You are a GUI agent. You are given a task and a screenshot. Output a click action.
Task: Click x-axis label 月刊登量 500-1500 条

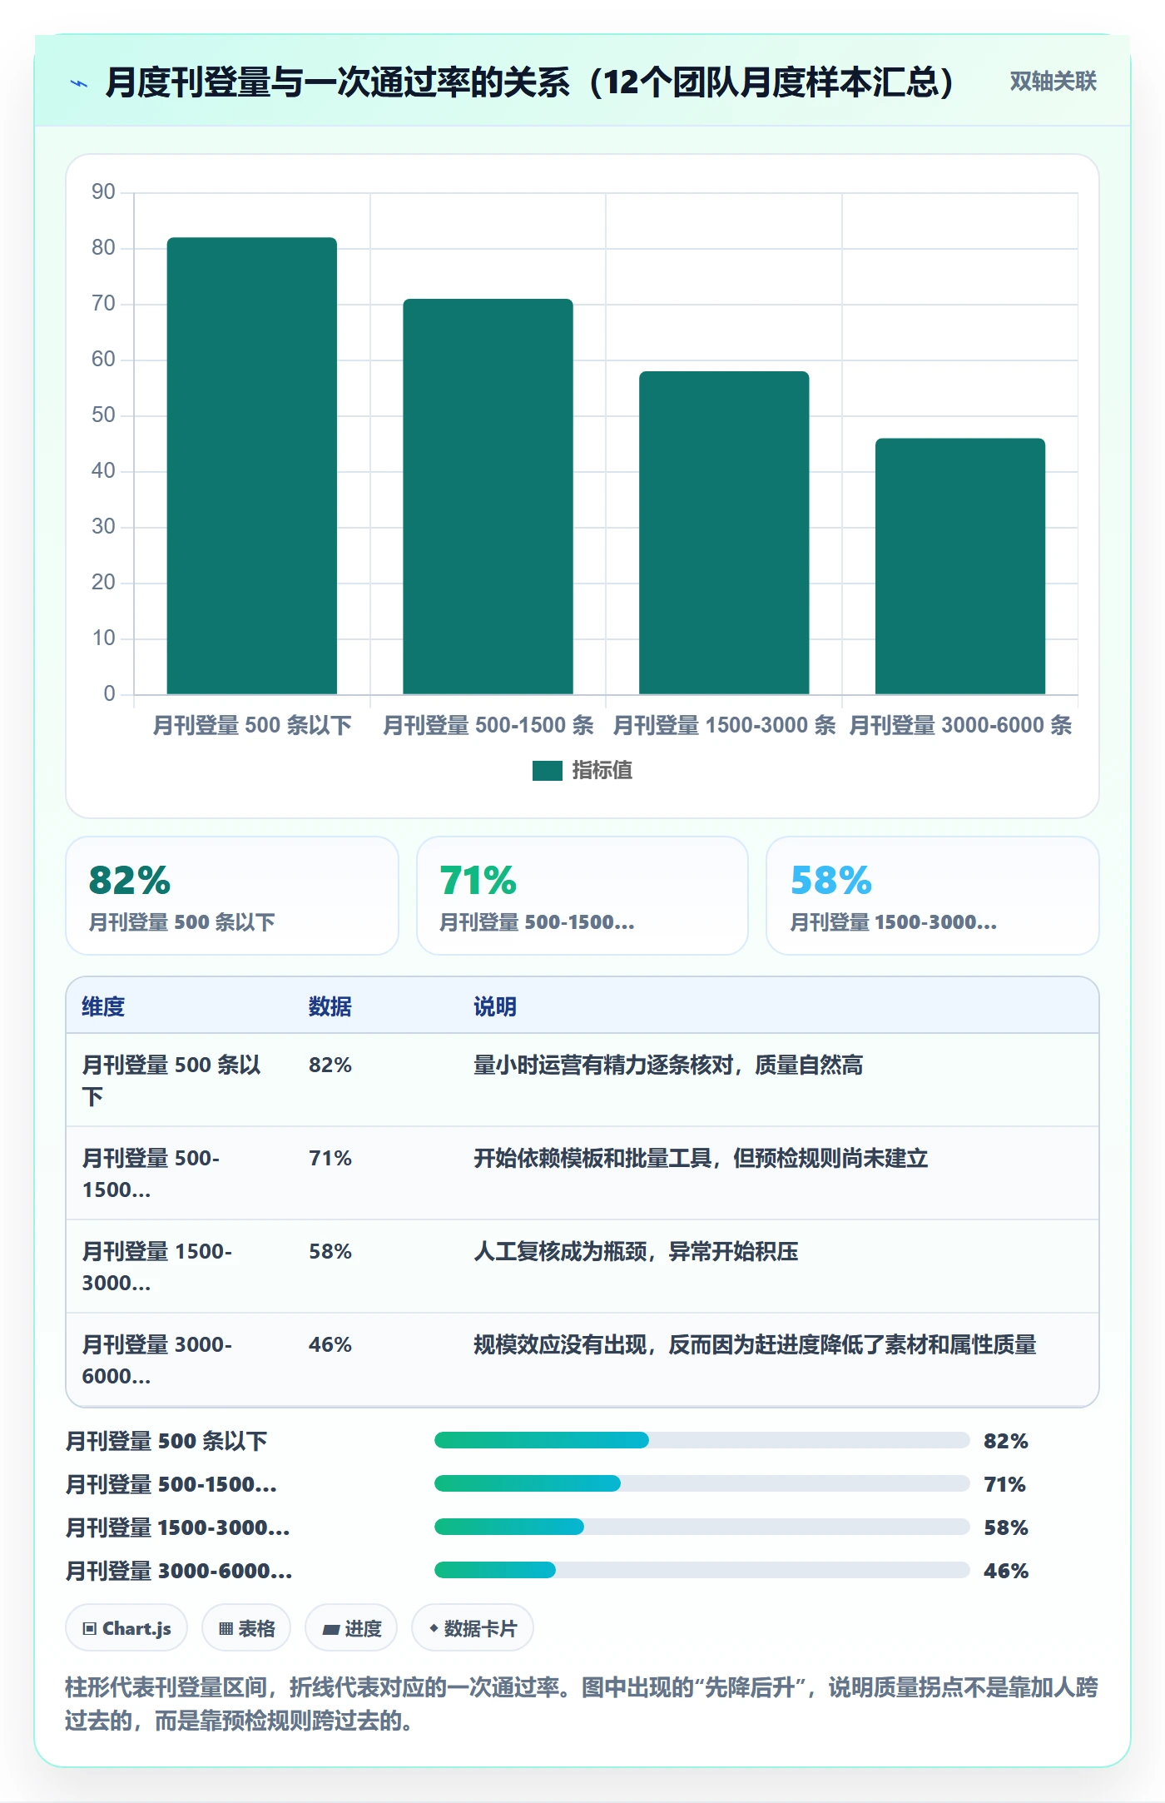tap(488, 725)
